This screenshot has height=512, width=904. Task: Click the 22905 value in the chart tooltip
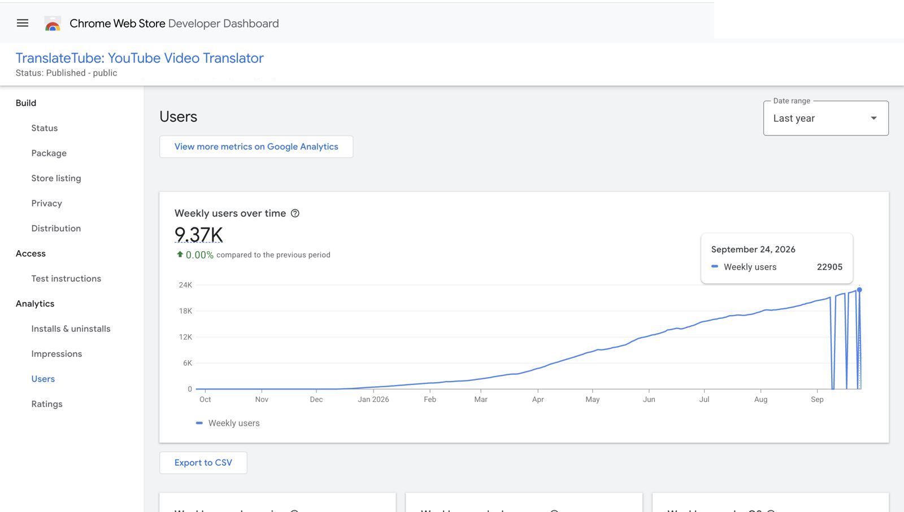point(829,267)
